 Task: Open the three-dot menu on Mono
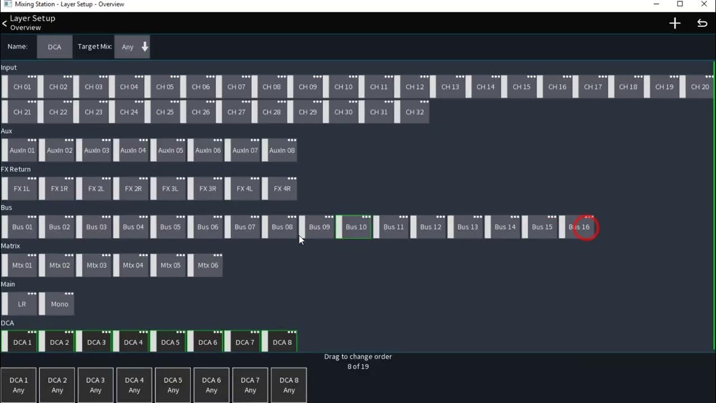click(x=69, y=293)
